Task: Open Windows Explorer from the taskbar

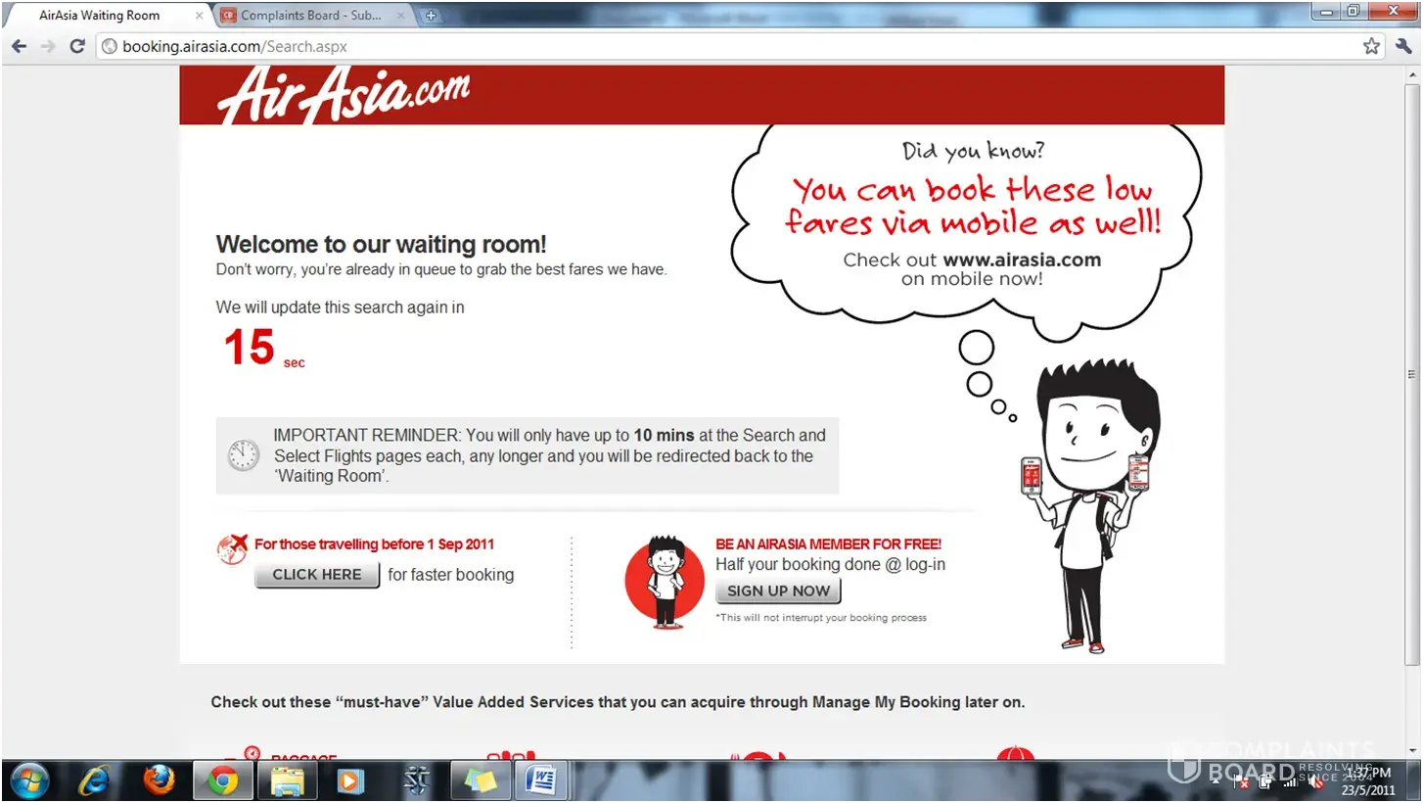Action: click(x=287, y=780)
